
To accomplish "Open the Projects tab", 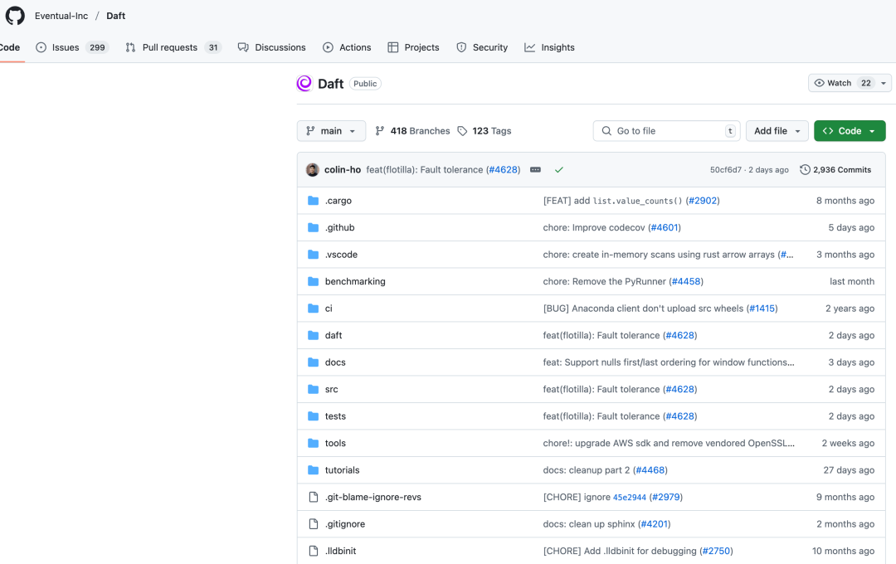I will tap(413, 47).
